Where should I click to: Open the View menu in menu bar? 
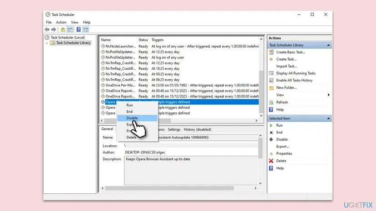[x=74, y=22]
